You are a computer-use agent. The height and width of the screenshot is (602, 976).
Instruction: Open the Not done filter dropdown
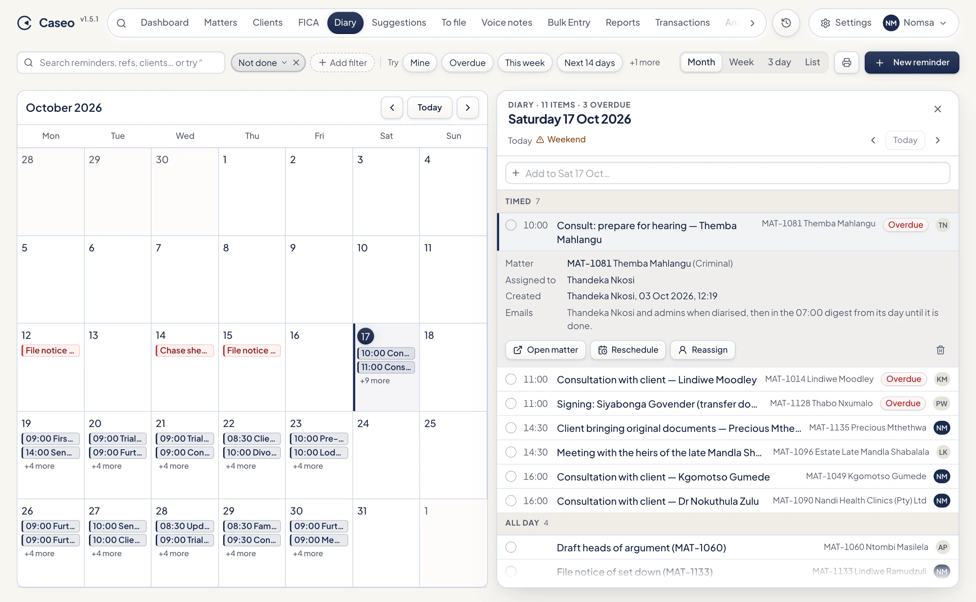point(263,62)
